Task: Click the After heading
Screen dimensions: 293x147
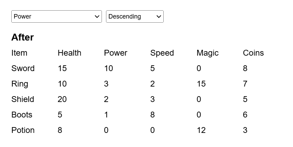Action: (23, 37)
